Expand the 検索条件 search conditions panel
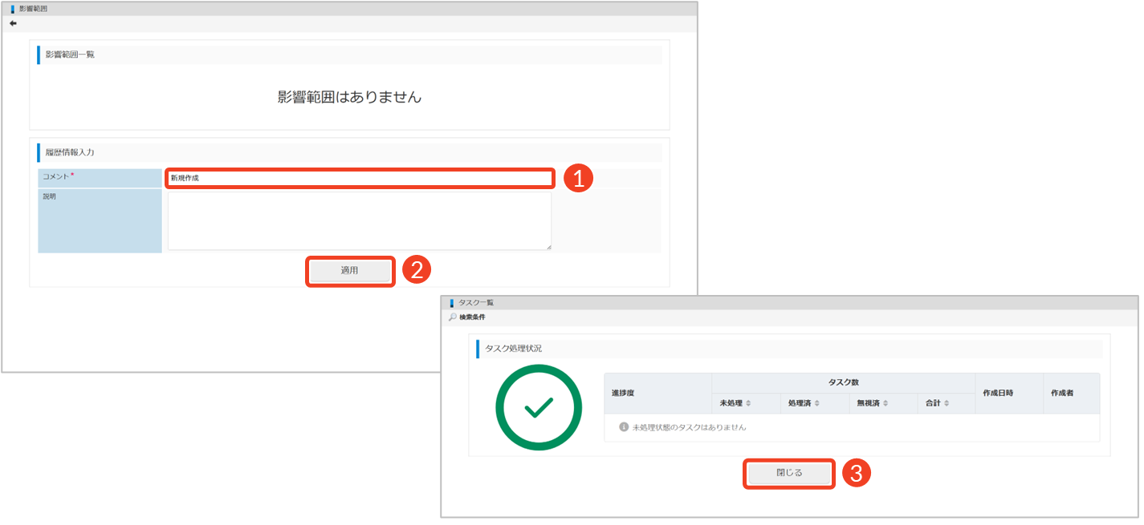This screenshot has height=525, width=1144. coord(472,317)
